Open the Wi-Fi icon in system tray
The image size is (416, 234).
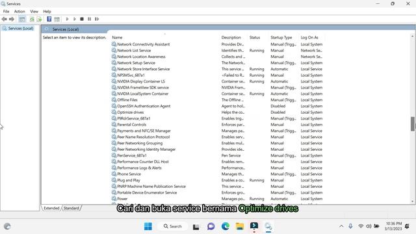361,226
